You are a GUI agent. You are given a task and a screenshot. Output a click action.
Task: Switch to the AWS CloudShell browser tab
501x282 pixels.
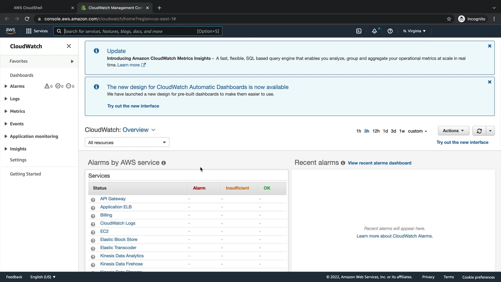click(x=28, y=8)
